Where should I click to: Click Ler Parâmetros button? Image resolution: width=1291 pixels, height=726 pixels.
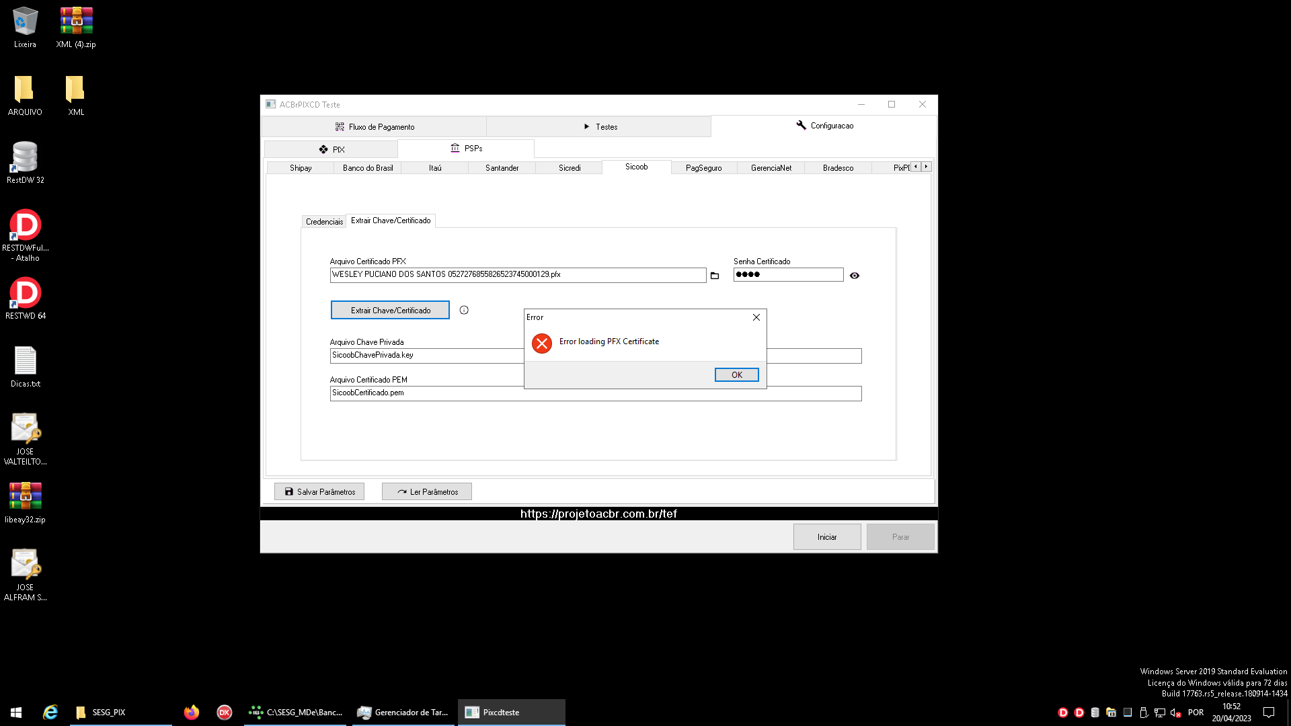tap(427, 491)
